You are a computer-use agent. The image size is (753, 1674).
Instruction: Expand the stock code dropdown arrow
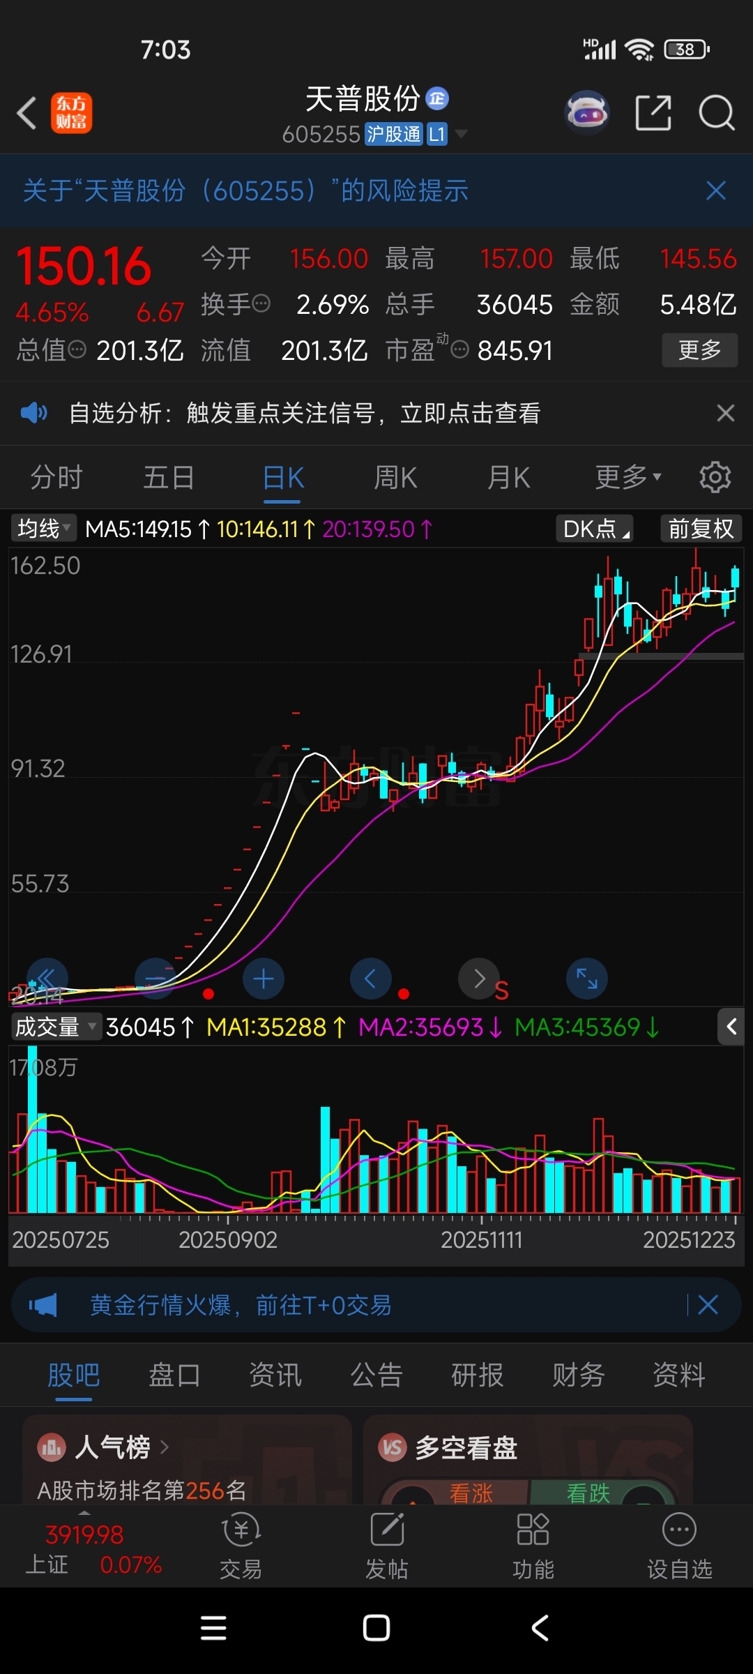pos(461,133)
